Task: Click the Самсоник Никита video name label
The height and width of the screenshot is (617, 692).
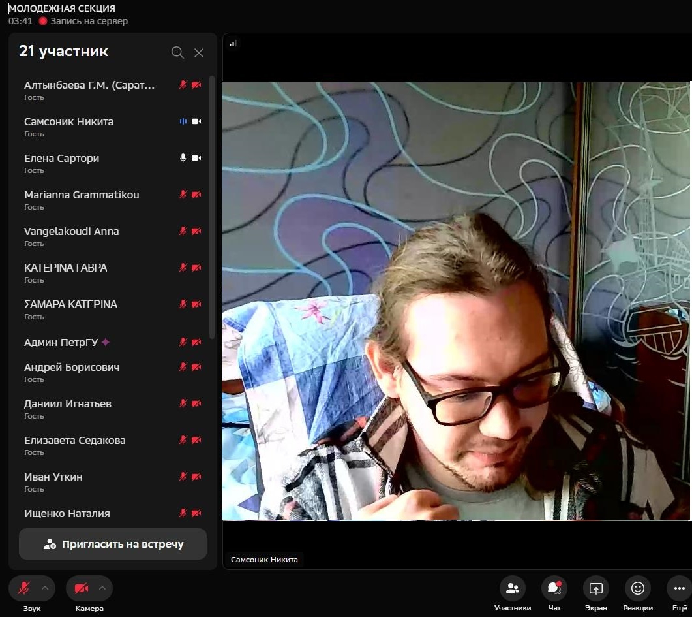Action: point(264,560)
